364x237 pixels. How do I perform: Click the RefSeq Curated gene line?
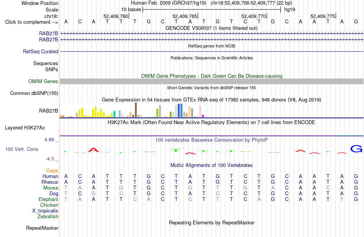pyautogui.click(x=212, y=51)
